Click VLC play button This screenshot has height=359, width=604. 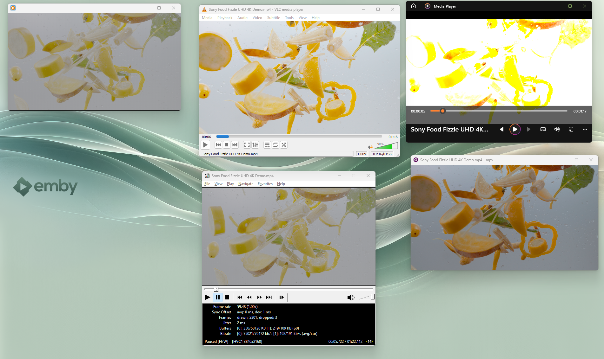(205, 145)
